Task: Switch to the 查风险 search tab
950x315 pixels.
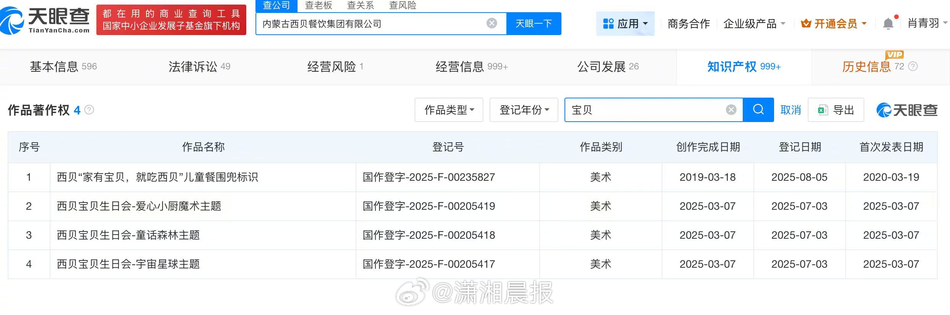Action: pyautogui.click(x=403, y=5)
